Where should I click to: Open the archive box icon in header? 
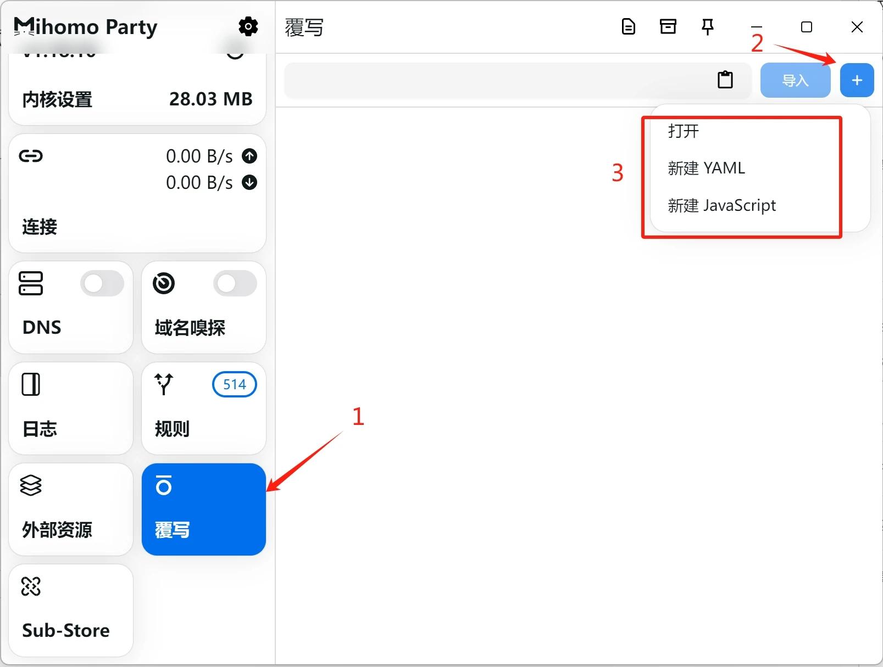[x=668, y=26]
